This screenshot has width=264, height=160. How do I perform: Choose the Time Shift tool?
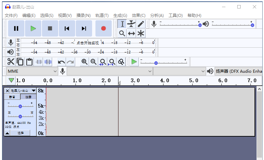coord(131,33)
